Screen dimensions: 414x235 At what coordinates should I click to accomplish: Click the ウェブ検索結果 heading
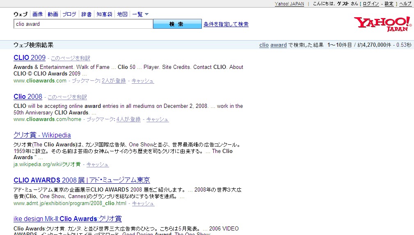click(x=34, y=45)
